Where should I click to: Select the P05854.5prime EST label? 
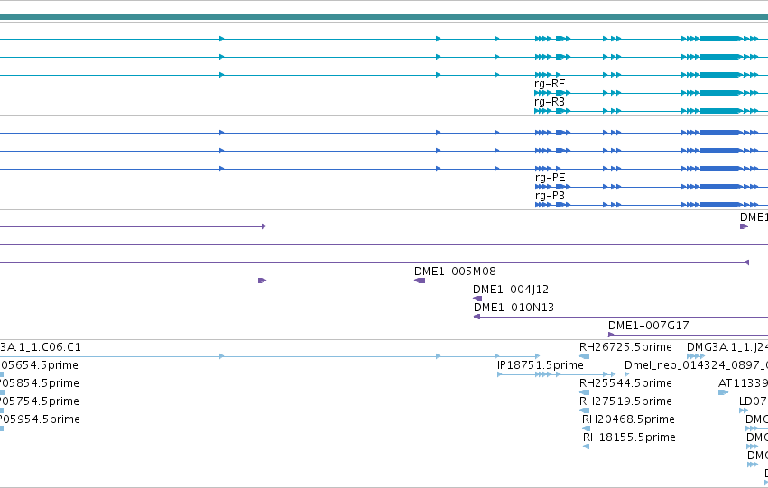[x=40, y=383]
